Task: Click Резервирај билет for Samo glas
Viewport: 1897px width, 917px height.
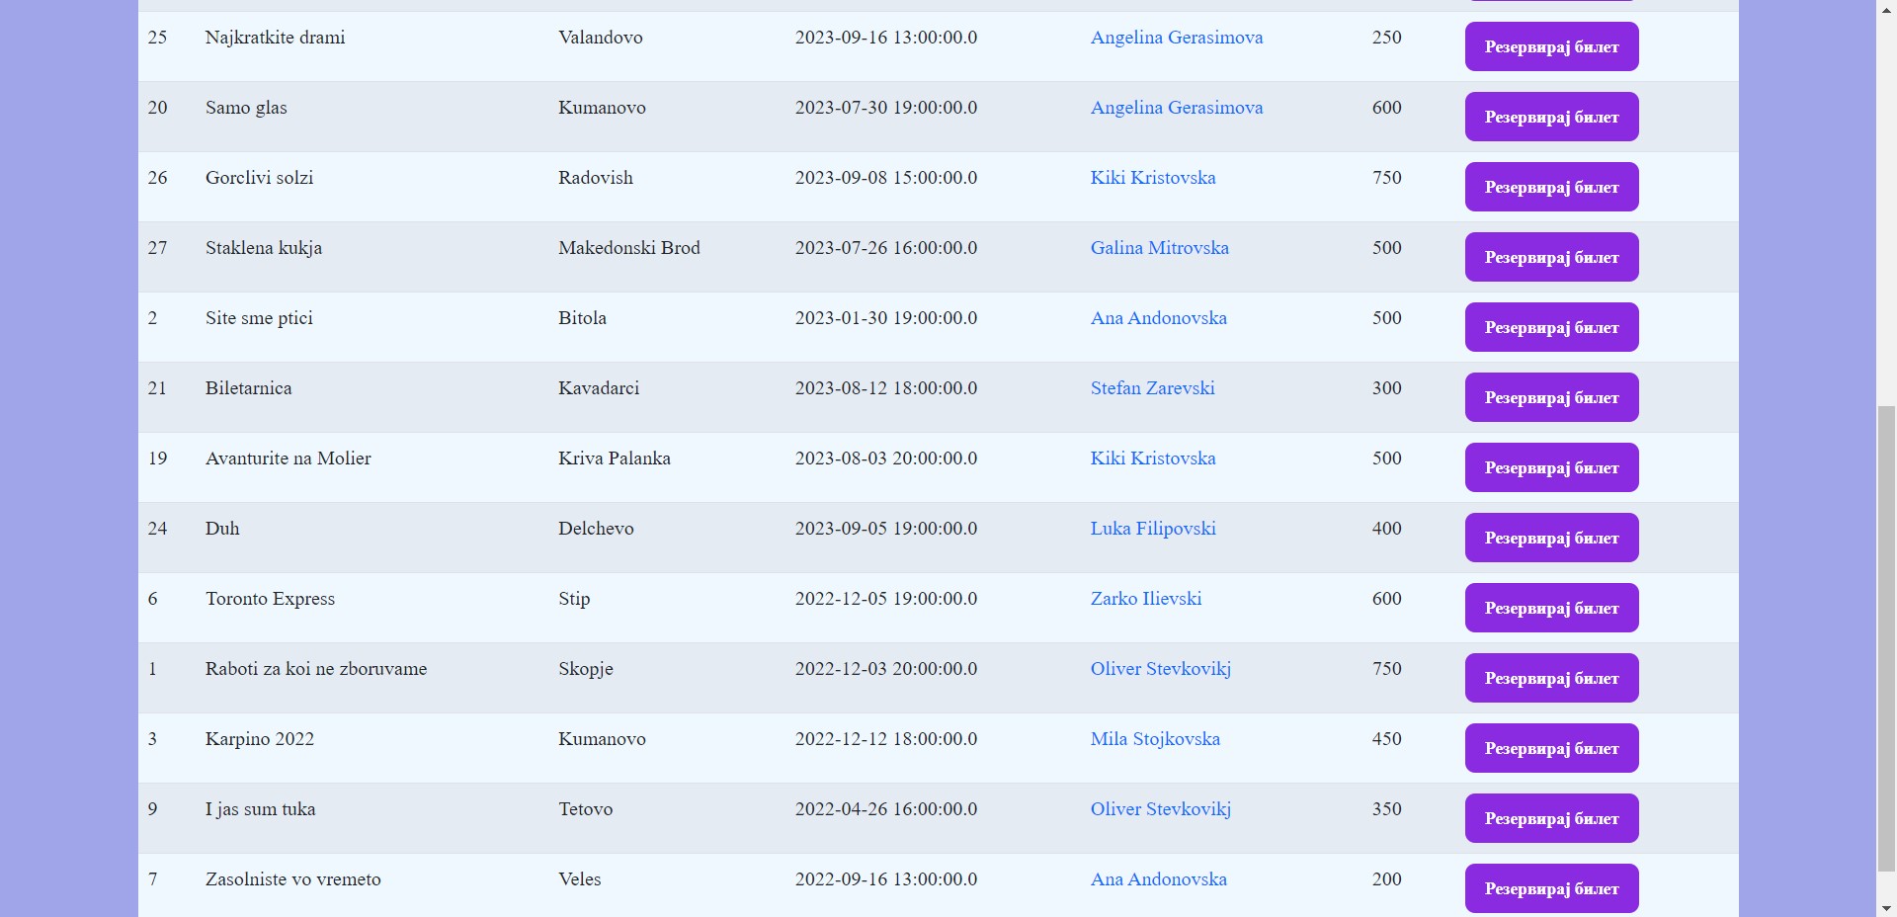Action: point(1551,117)
